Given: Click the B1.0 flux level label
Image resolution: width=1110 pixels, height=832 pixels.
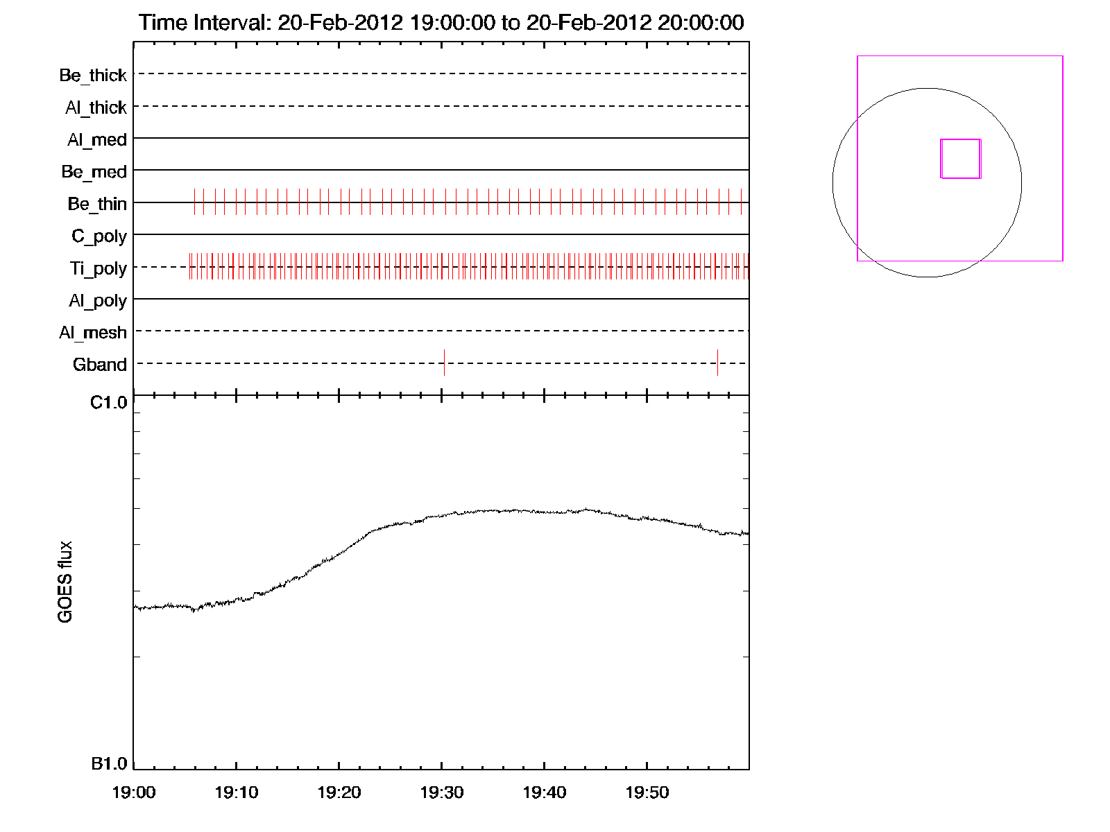Looking at the screenshot, I should click(109, 764).
